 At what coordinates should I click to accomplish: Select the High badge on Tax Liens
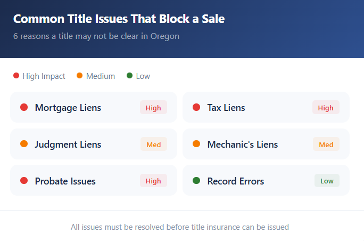pyautogui.click(x=326, y=108)
